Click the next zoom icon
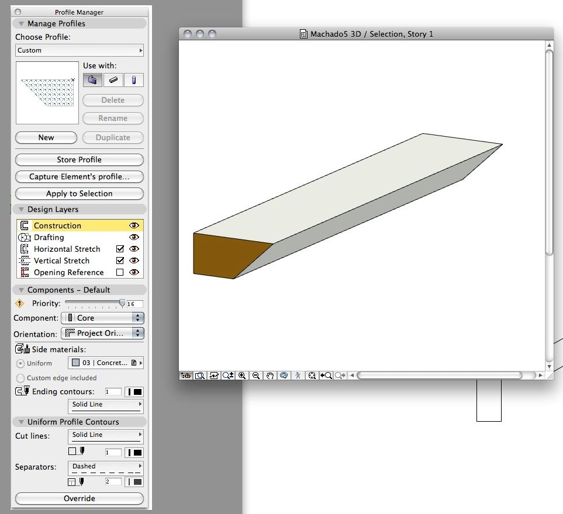 click(340, 376)
